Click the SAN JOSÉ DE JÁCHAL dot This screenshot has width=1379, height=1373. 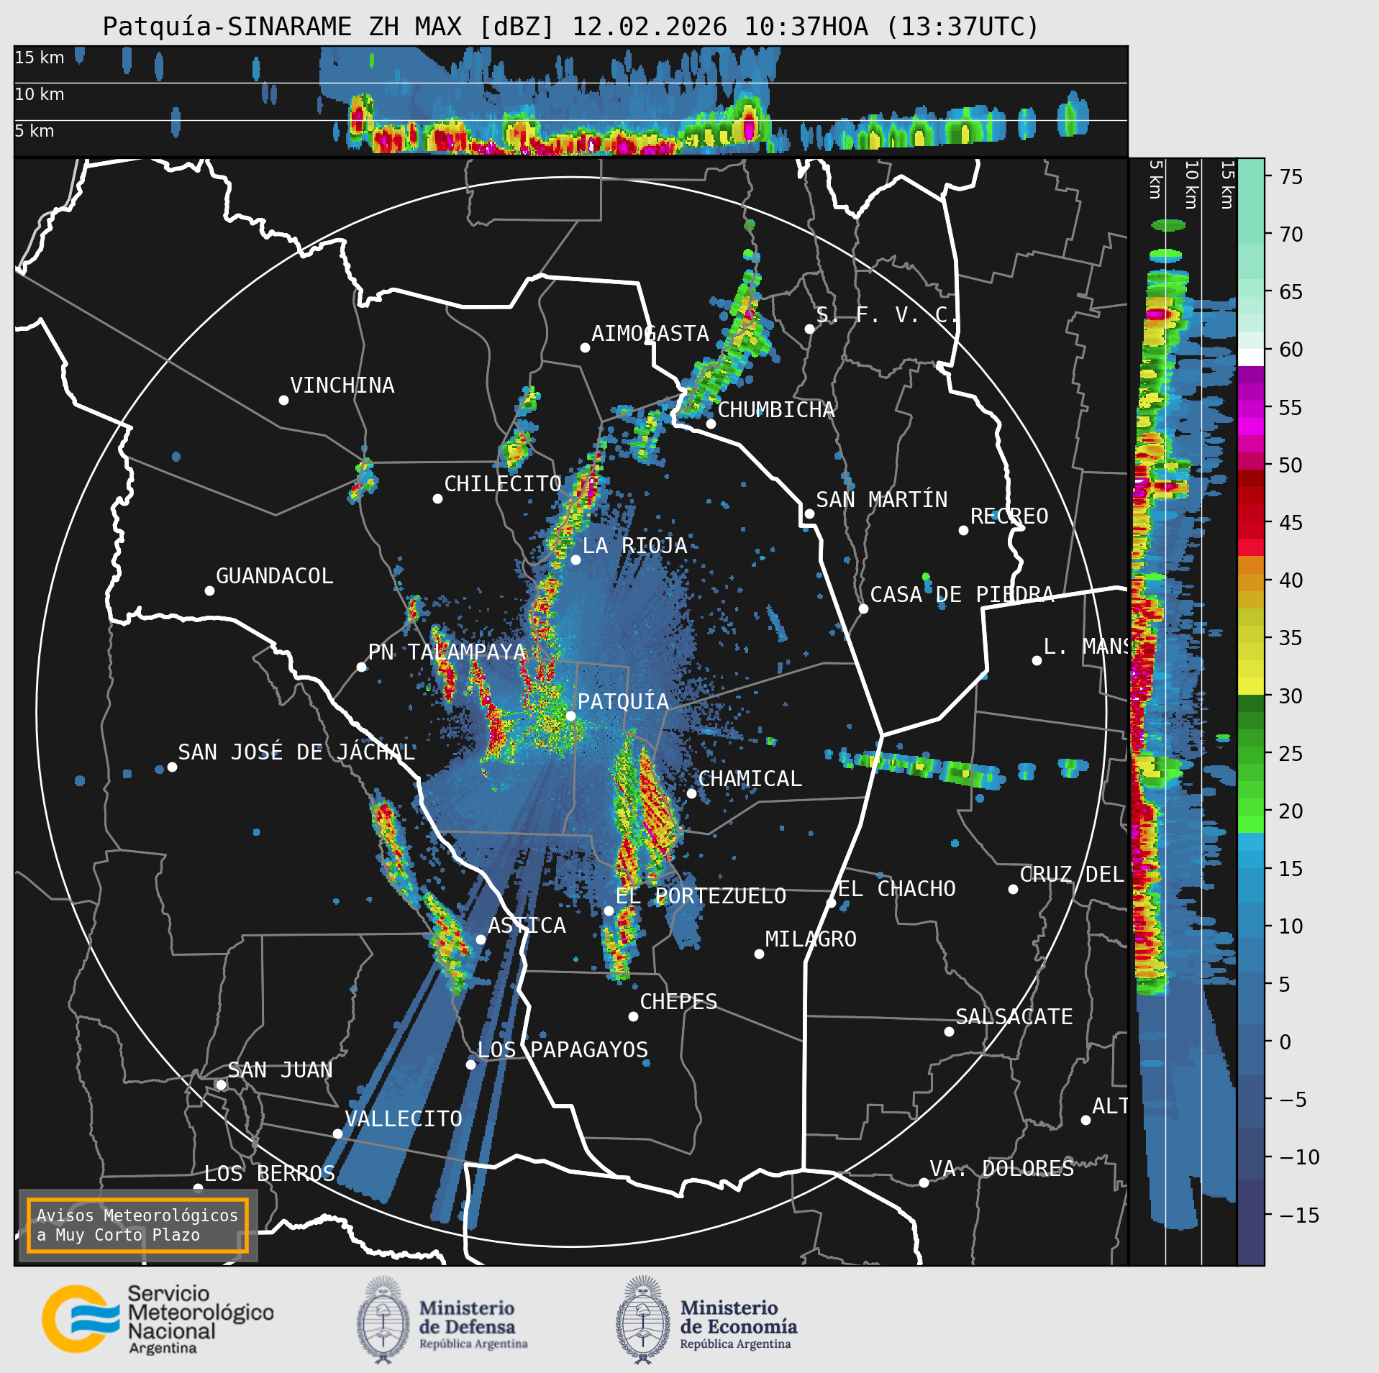[172, 767]
